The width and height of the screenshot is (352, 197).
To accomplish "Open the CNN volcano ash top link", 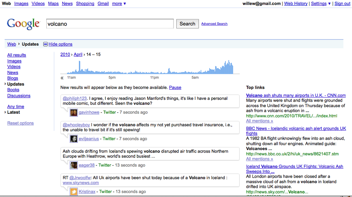I will [x=296, y=95].
